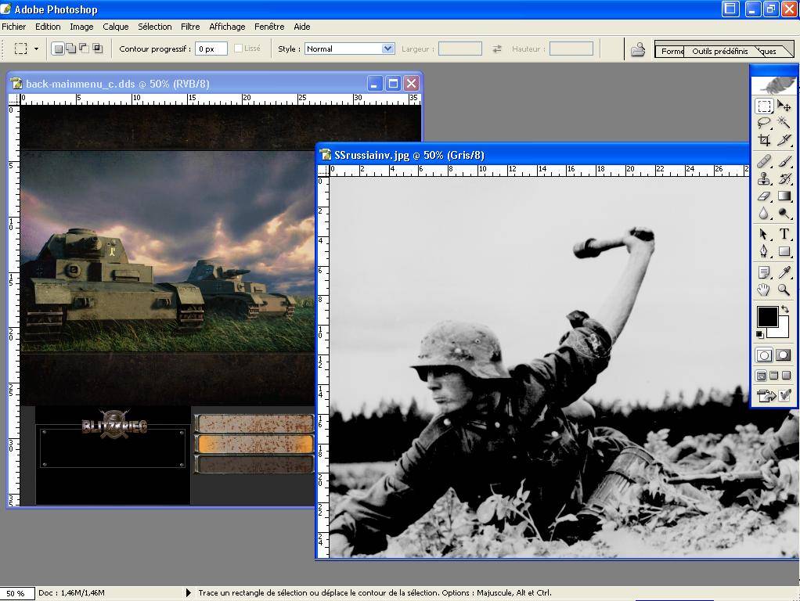Expand the marquee tool preset picker arrow
Image resolution: width=800 pixels, height=601 pixels.
pos(36,49)
